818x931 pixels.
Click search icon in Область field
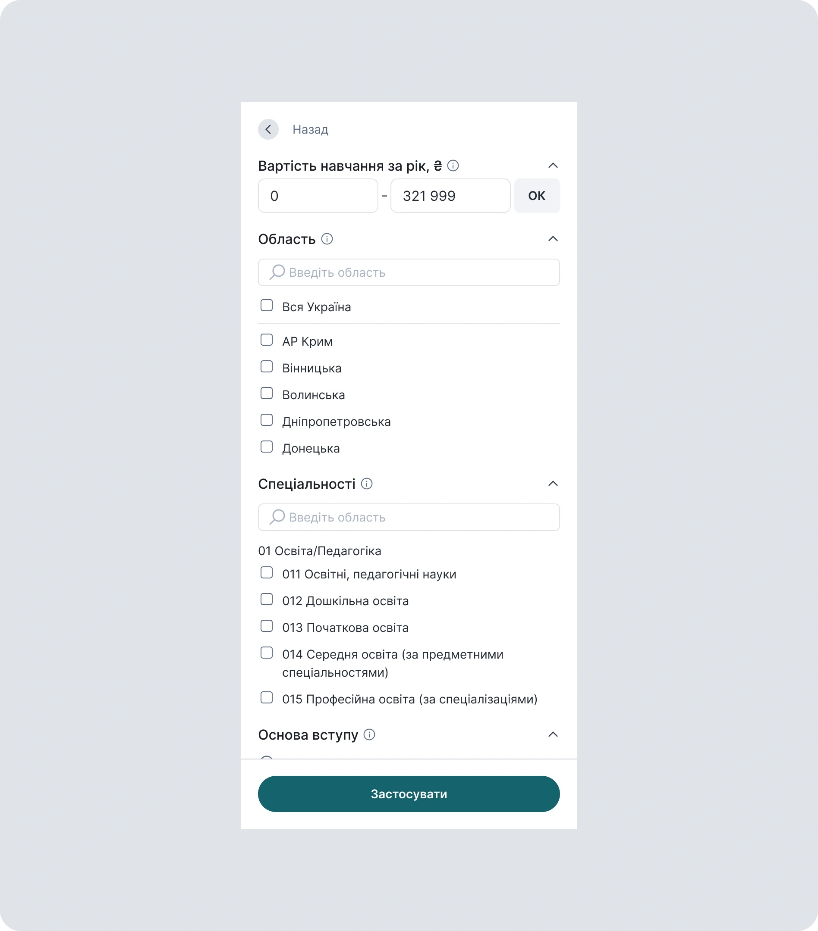pyautogui.click(x=277, y=272)
